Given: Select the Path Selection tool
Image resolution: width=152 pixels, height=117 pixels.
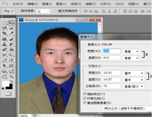Looking at the screenshot, I should coord(4,65).
